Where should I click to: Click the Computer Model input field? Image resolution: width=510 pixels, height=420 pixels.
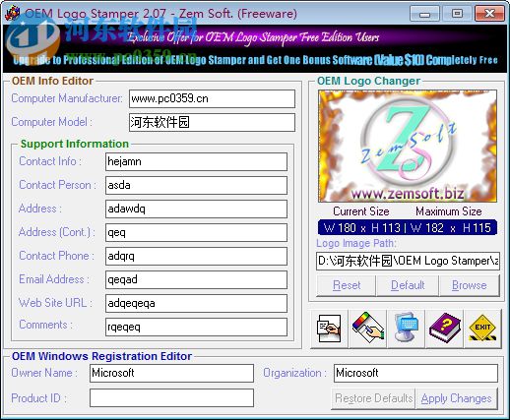(212, 122)
